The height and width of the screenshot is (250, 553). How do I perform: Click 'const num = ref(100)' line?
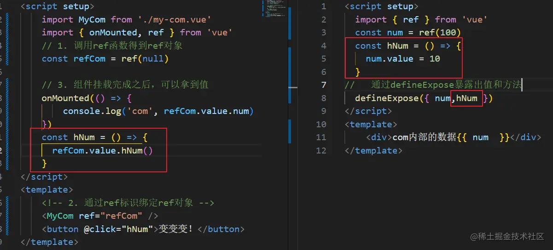[408, 33]
